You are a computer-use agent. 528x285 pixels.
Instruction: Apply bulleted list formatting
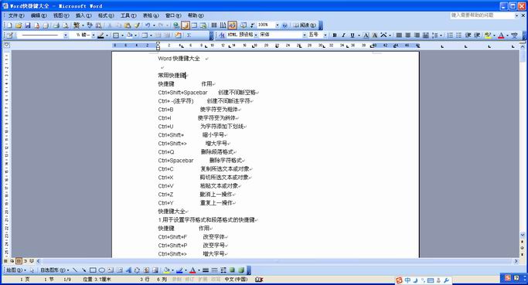458,35
